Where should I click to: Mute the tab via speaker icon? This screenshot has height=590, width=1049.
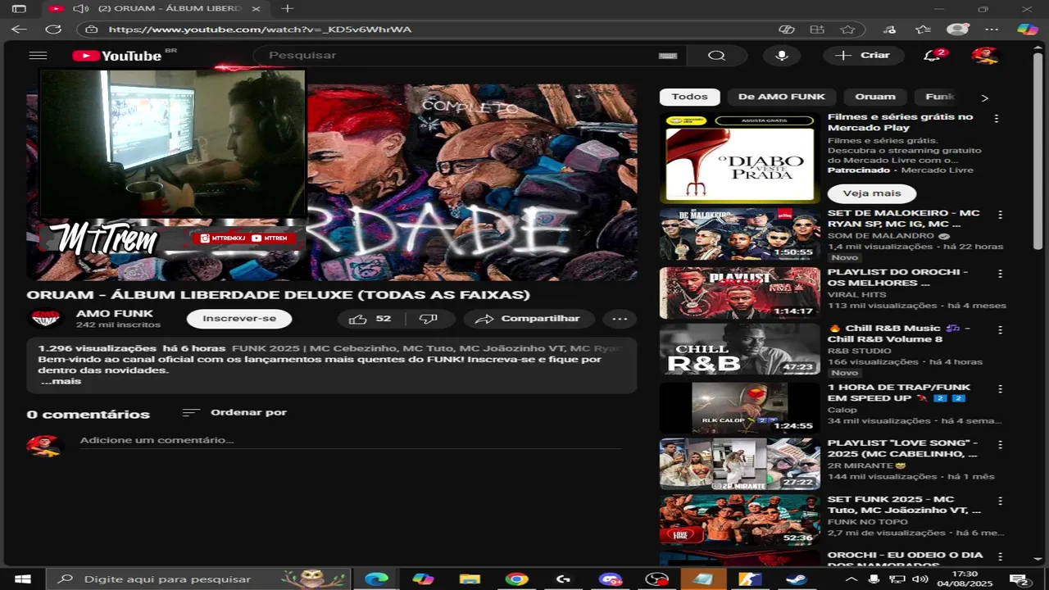[x=80, y=8]
